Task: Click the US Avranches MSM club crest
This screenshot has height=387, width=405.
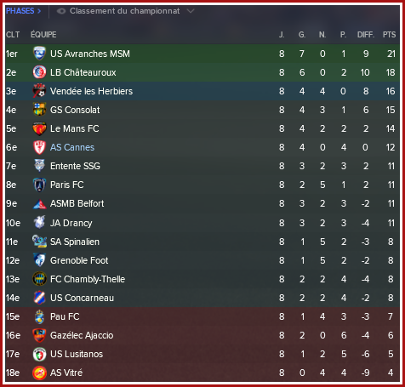Action: [x=39, y=54]
